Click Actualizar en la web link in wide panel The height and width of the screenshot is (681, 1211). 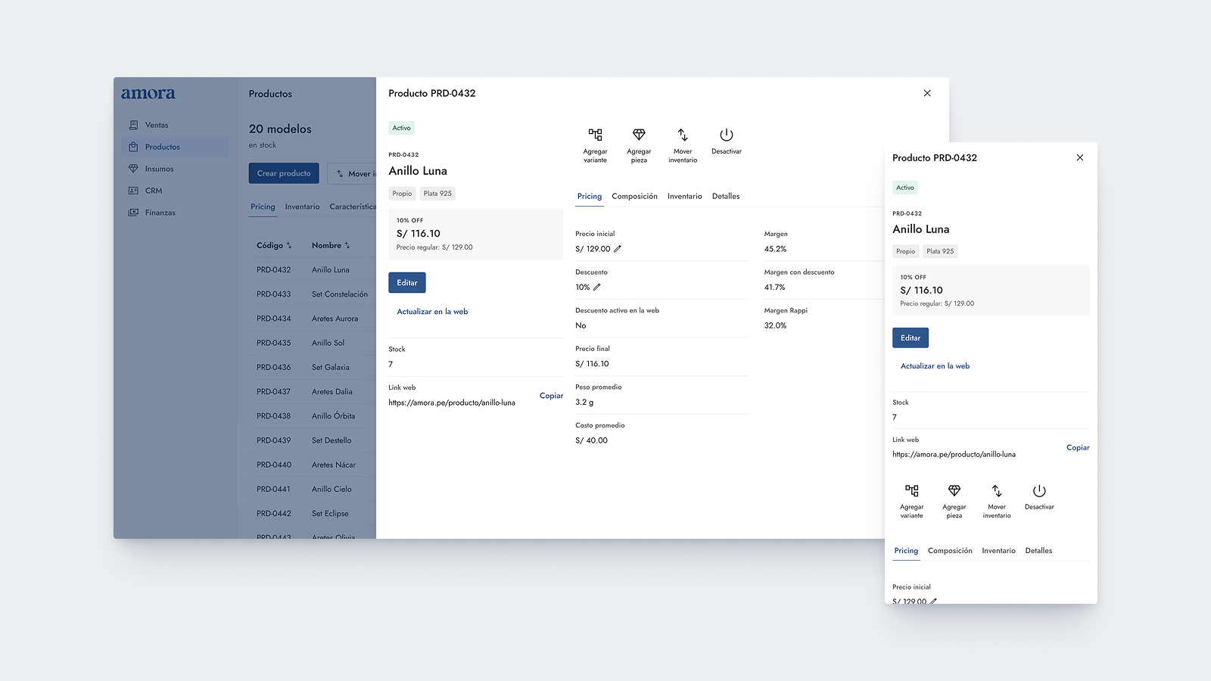(x=432, y=312)
